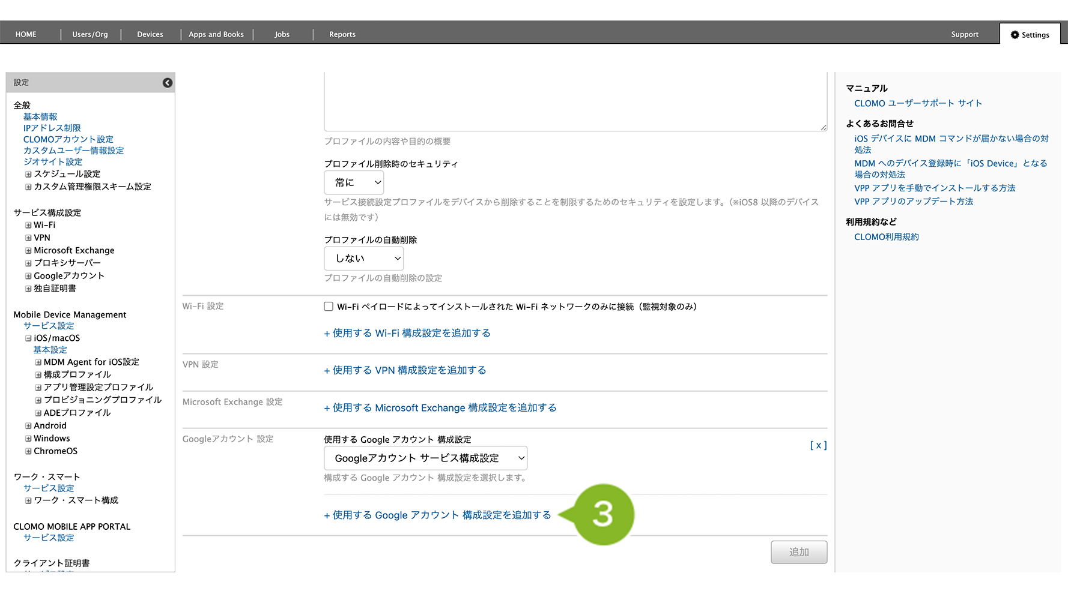Expand the スケジュール設定 tree node

click(x=28, y=175)
